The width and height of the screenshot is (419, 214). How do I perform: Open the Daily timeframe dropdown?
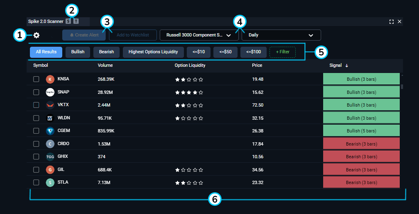pos(281,35)
